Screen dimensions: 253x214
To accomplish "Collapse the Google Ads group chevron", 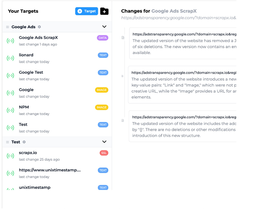I will coord(104,27).
